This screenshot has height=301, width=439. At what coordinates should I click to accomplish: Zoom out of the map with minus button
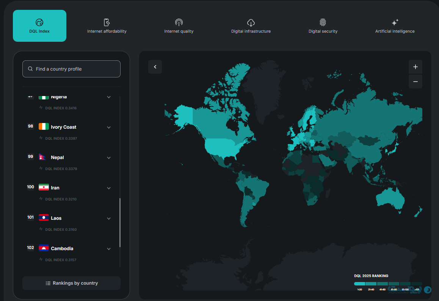click(415, 82)
